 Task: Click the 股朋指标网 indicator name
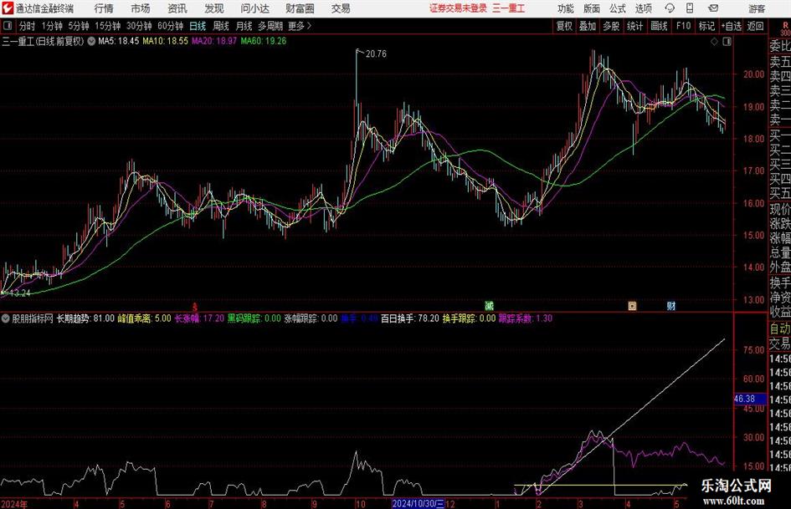pos(33,318)
